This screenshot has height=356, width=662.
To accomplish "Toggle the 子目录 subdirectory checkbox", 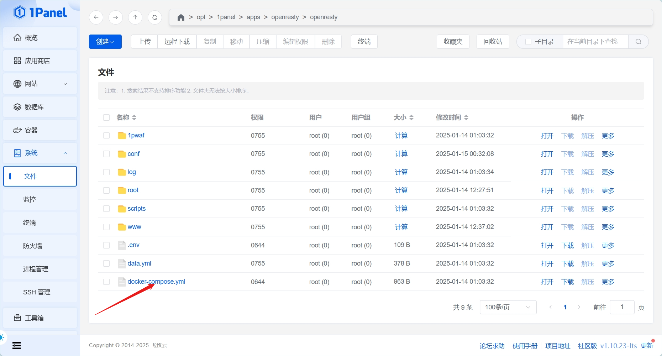I will click(529, 42).
